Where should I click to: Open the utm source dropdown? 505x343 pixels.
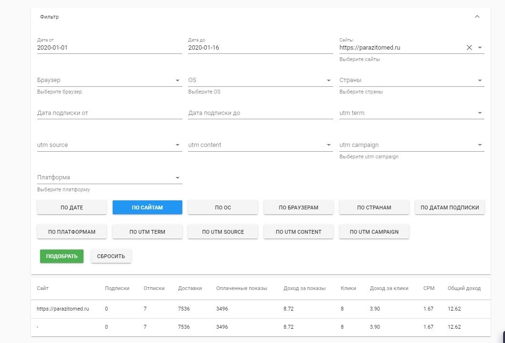pyautogui.click(x=109, y=145)
